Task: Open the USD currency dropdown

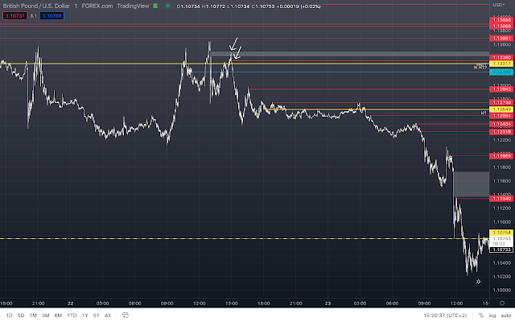Action: click(498, 5)
